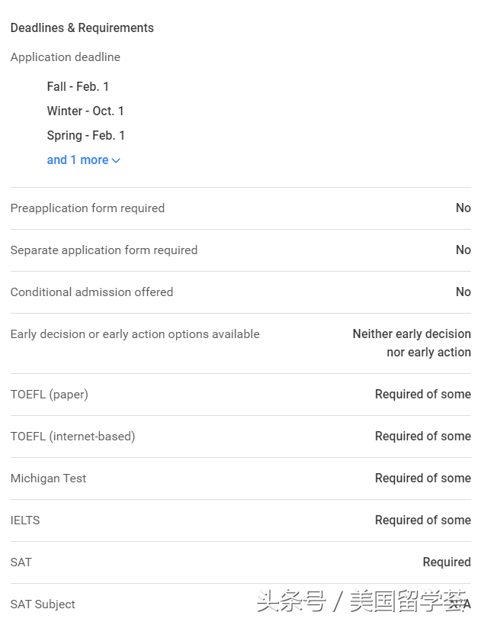Viewport: 481px width, 622px height.
Task: Select the 'Spring - Feb. 1' deadline
Action: tap(85, 136)
